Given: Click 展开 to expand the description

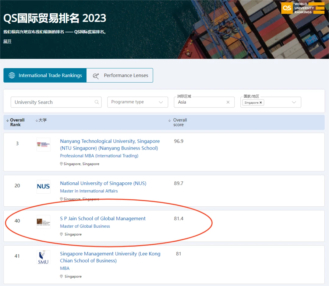Looking at the screenshot, I should (x=7, y=41).
